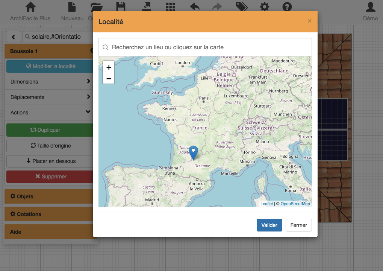
Task: Zoom in the map with plus button
Action: click(x=109, y=67)
